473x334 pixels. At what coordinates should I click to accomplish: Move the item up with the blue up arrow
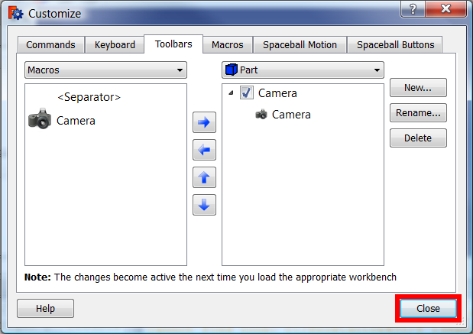(x=204, y=177)
